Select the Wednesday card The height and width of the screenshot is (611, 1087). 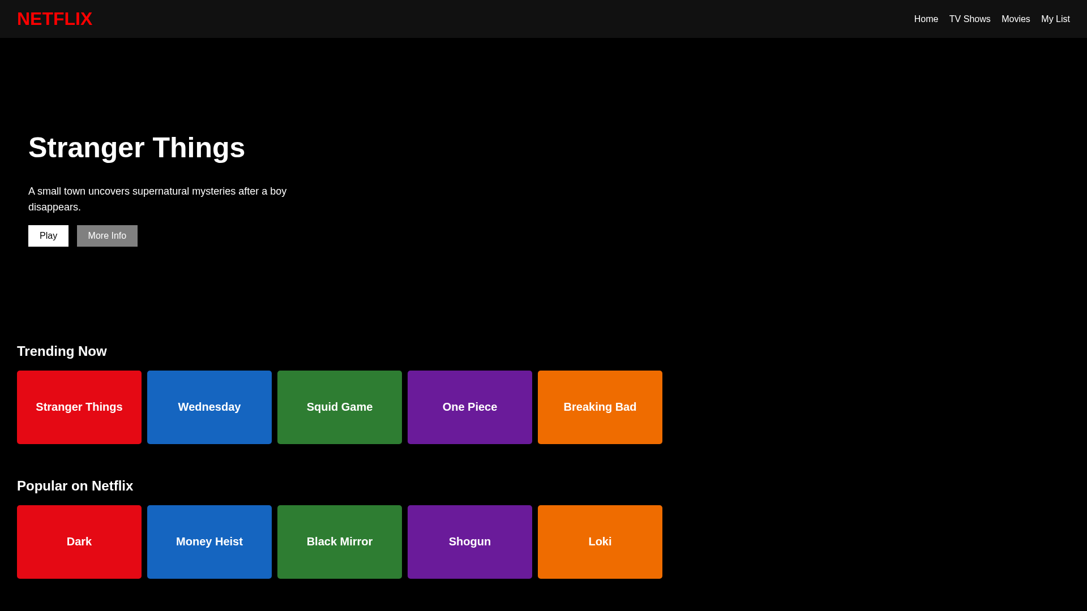point(209,407)
